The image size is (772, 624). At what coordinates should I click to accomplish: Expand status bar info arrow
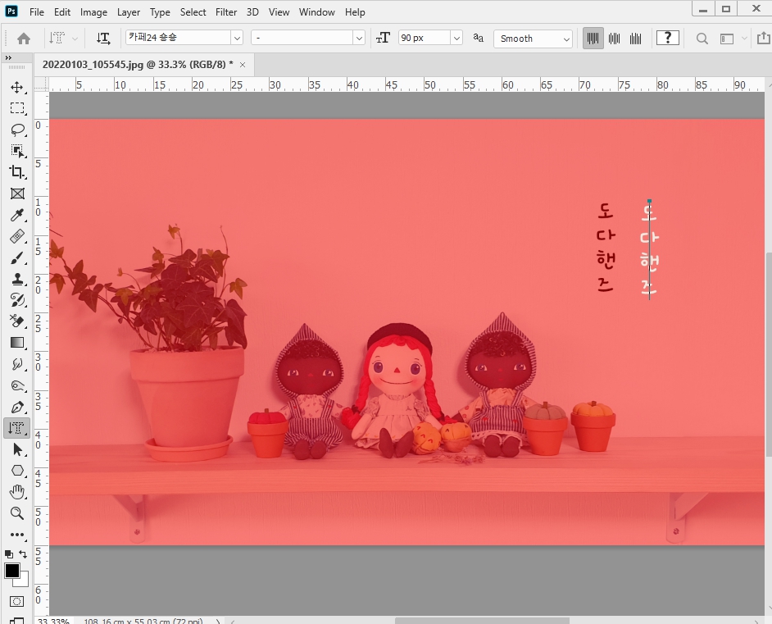tap(218, 621)
